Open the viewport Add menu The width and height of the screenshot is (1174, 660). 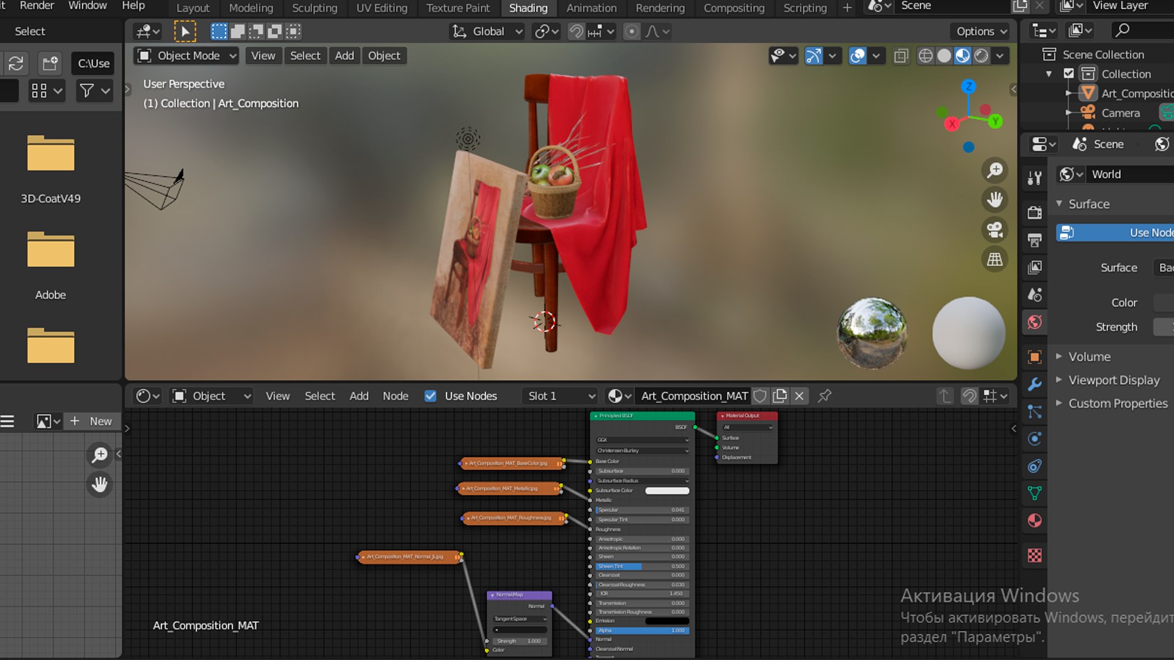pyautogui.click(x=344, y=56)
